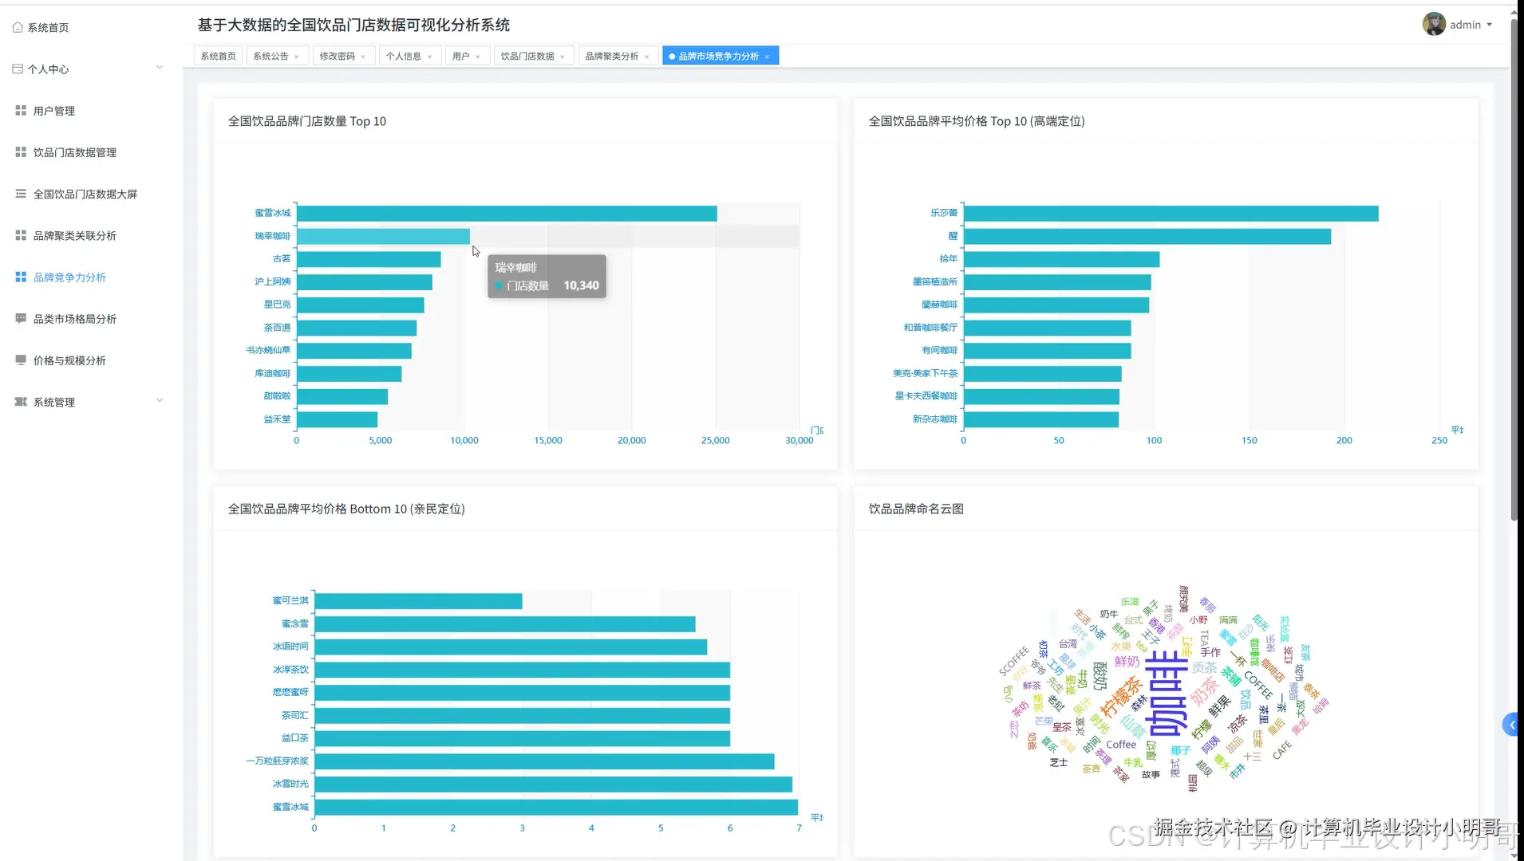Click the 墨笛植造所 bar in price chart
Image resolution: width=1524 pixels, height=861 pixels.
(x=1057, y=282)
